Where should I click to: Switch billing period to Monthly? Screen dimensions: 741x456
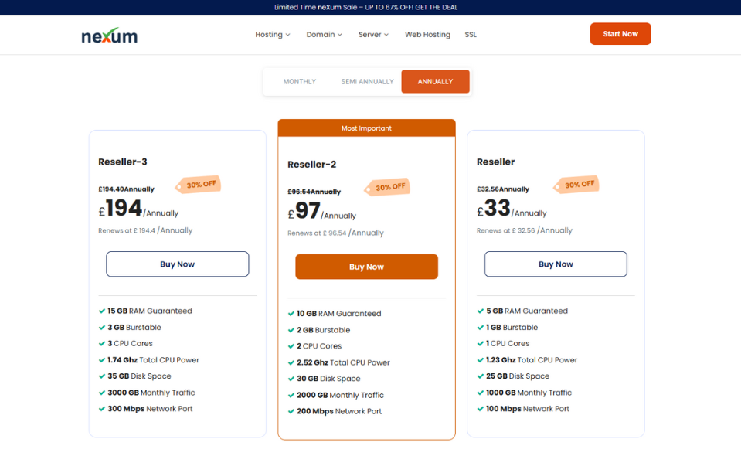(299, 82)
